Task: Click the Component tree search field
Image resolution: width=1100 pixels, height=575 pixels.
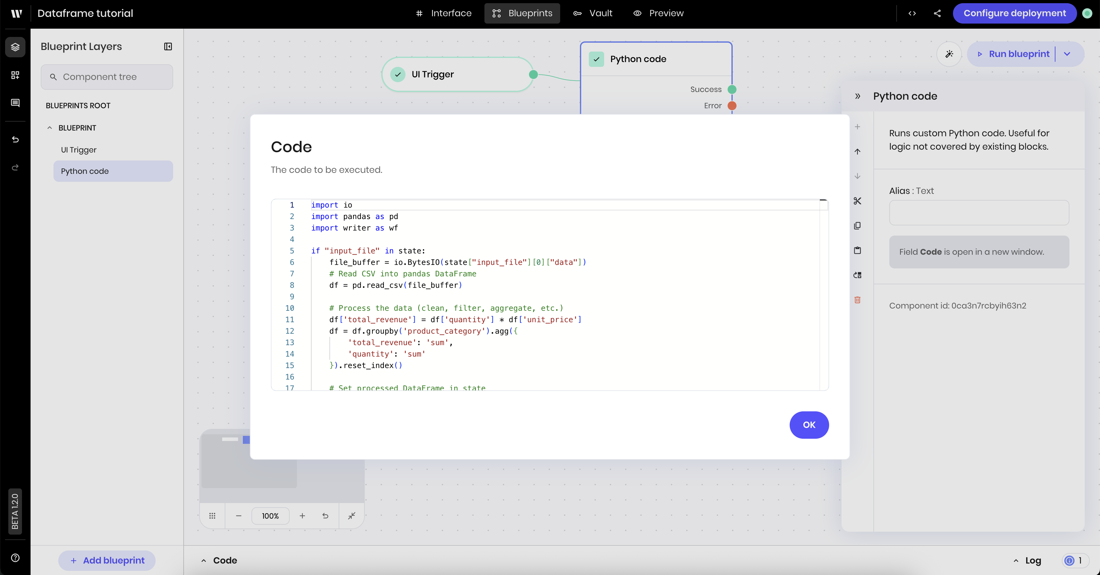Action: [x=107, y=77]
